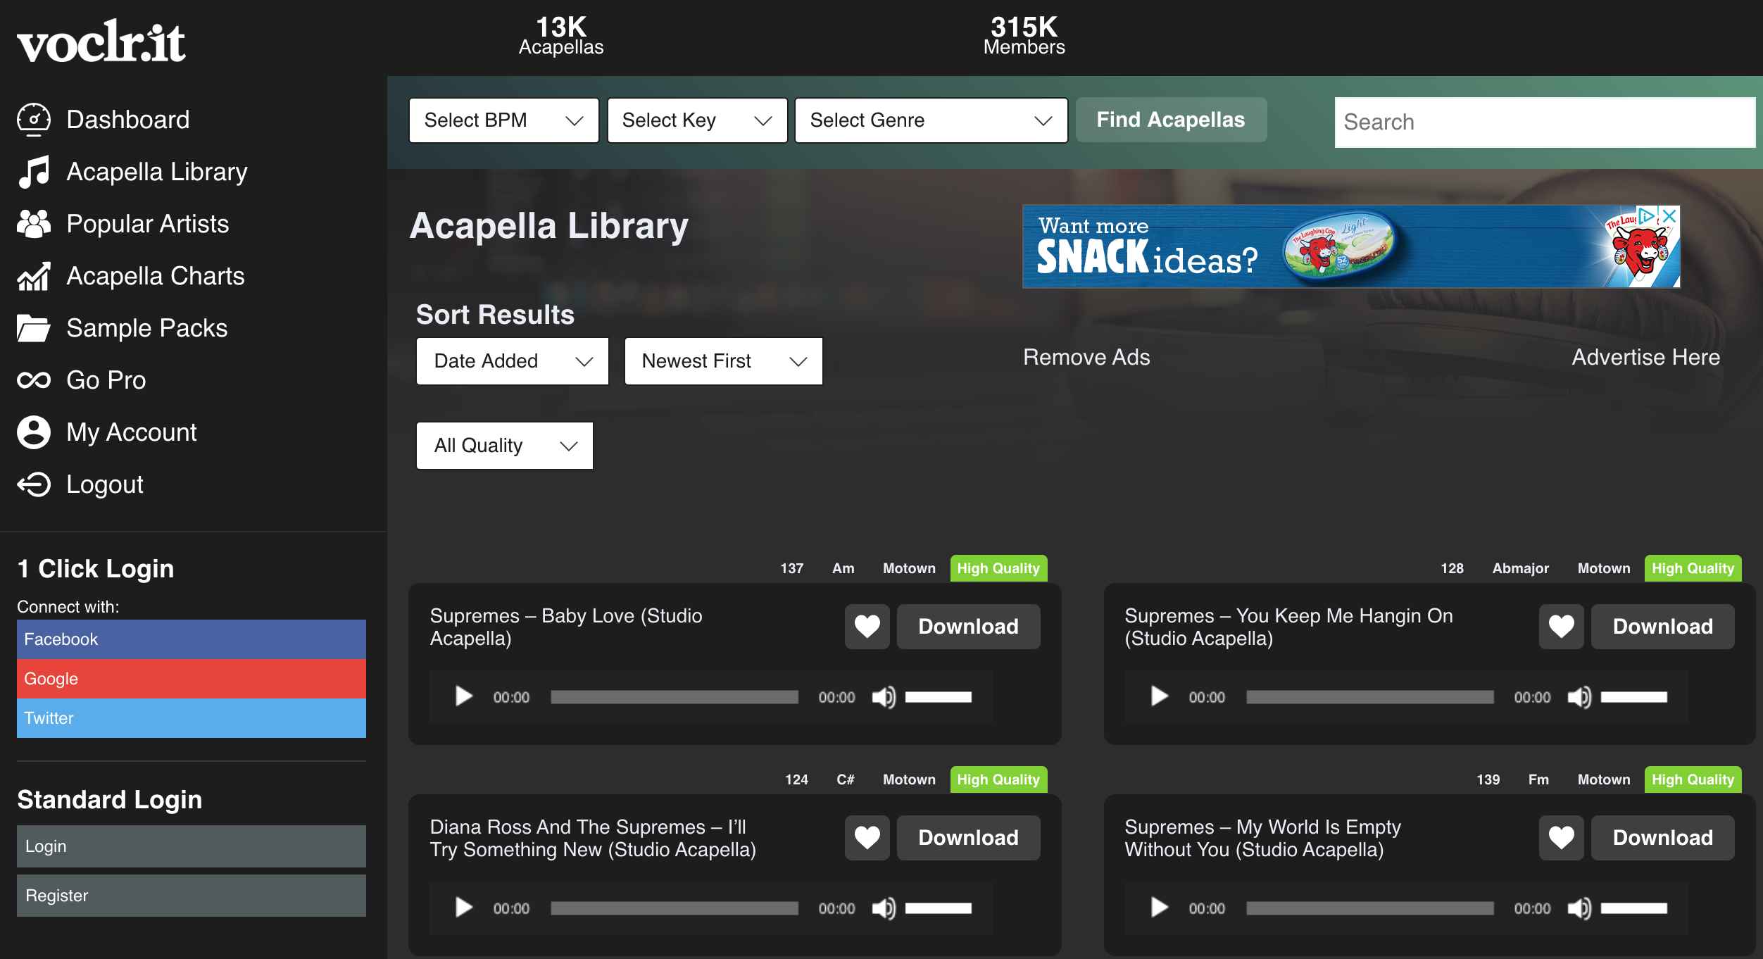Viewport: 1763px width, 959px height.
Task: Seek in You Keep Me Hangin On progress bar
Action: point(1370,697)
